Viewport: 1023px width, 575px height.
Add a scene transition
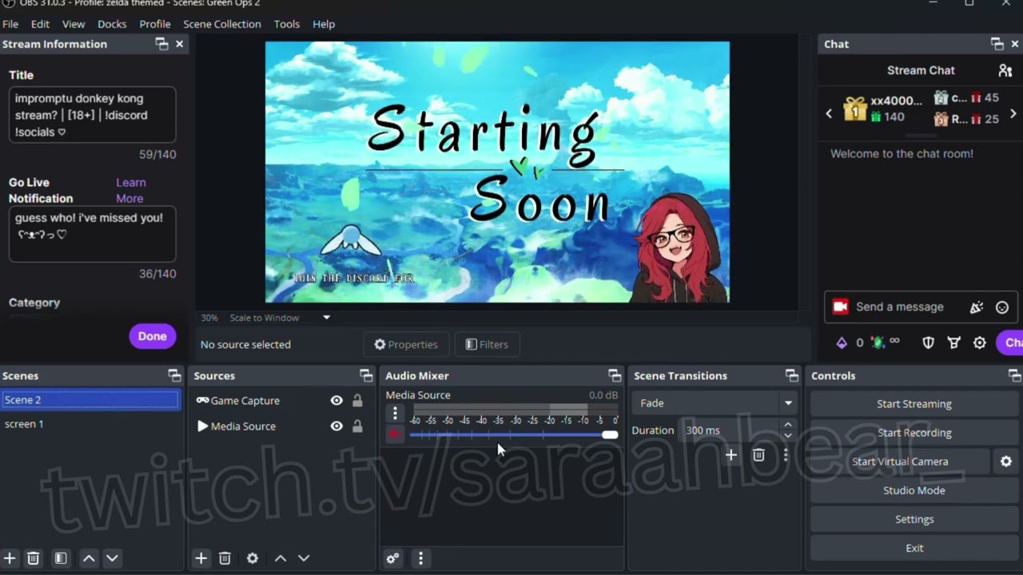pyautogui.click(x=731, y=455)
